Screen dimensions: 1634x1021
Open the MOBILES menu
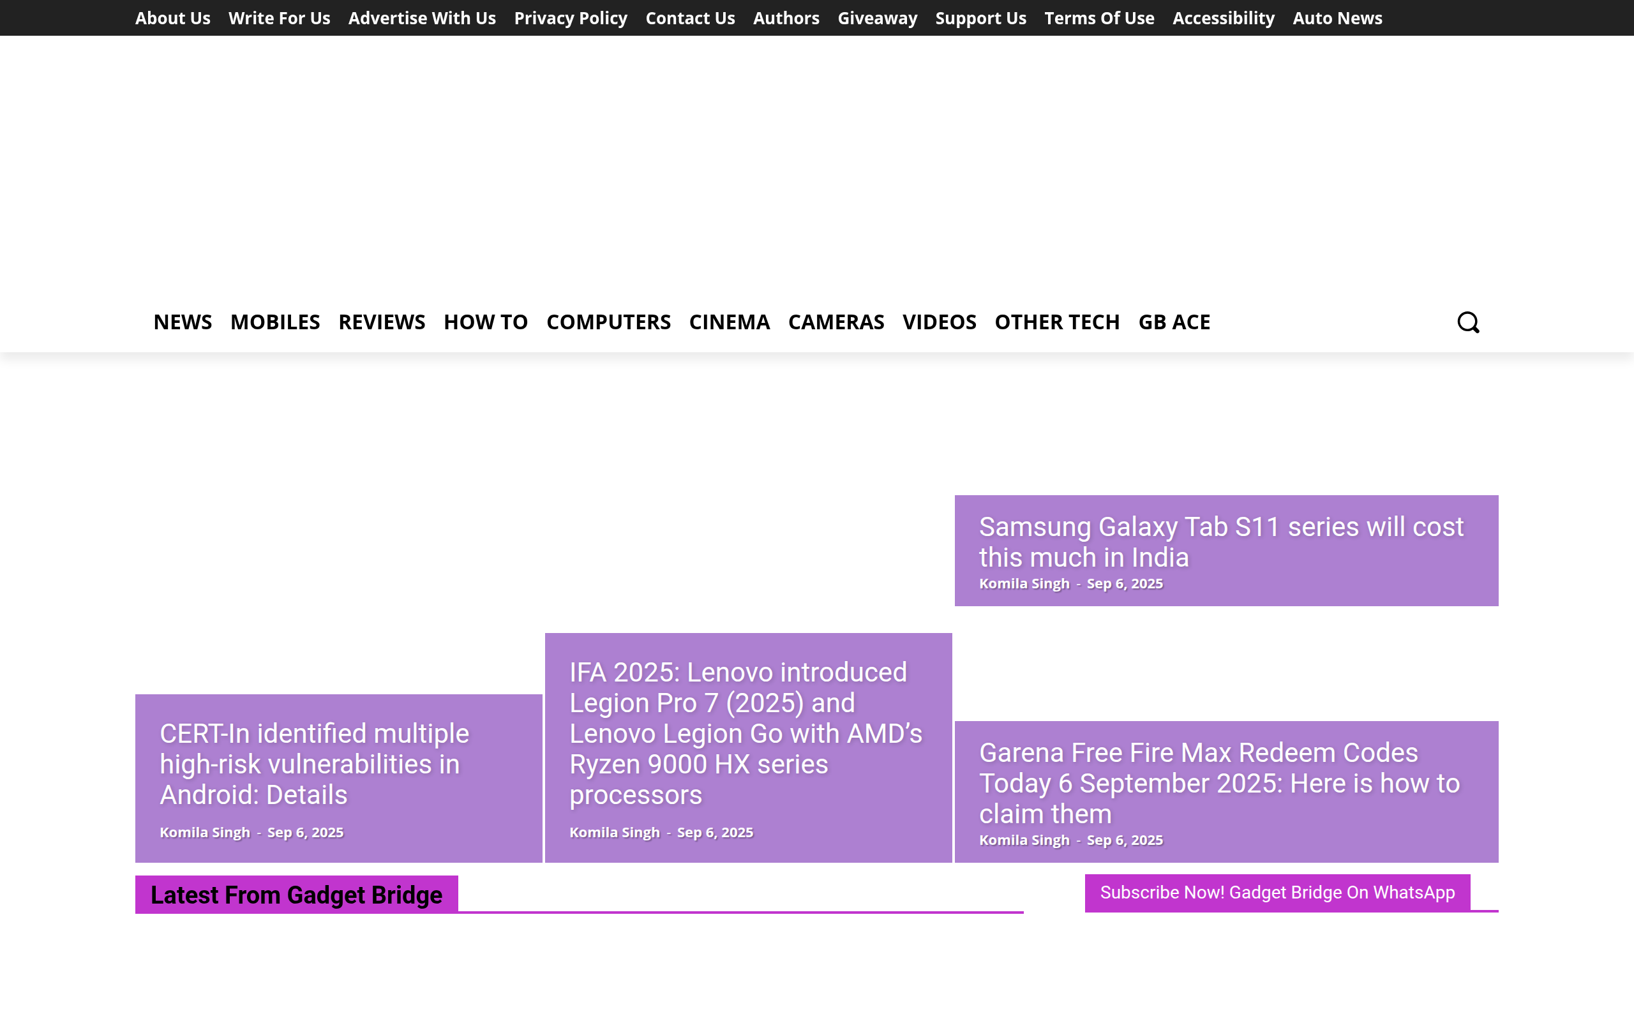click(275, 322)
